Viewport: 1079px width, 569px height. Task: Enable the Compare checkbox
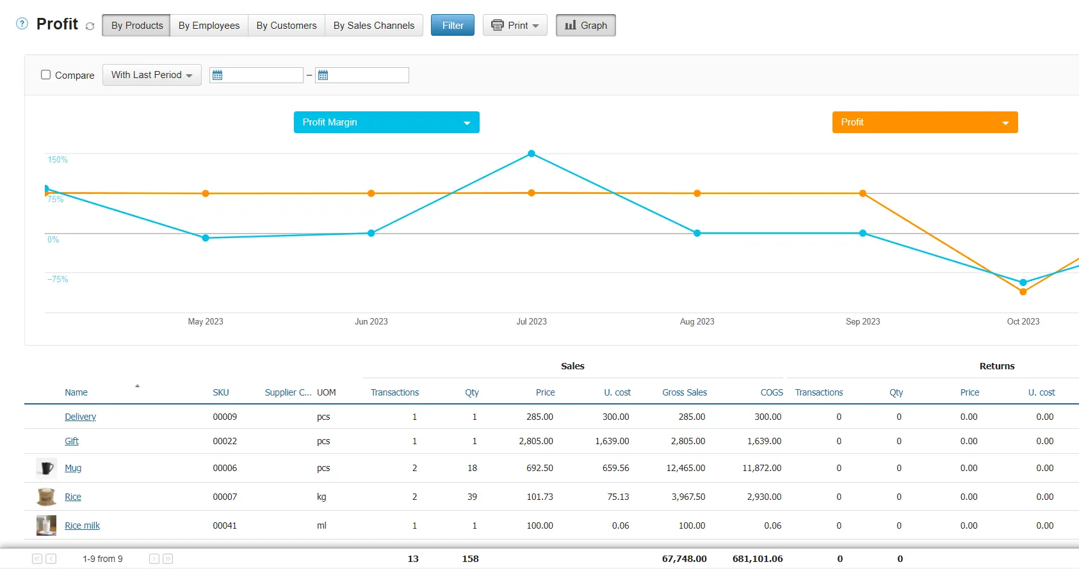[46, 75]
